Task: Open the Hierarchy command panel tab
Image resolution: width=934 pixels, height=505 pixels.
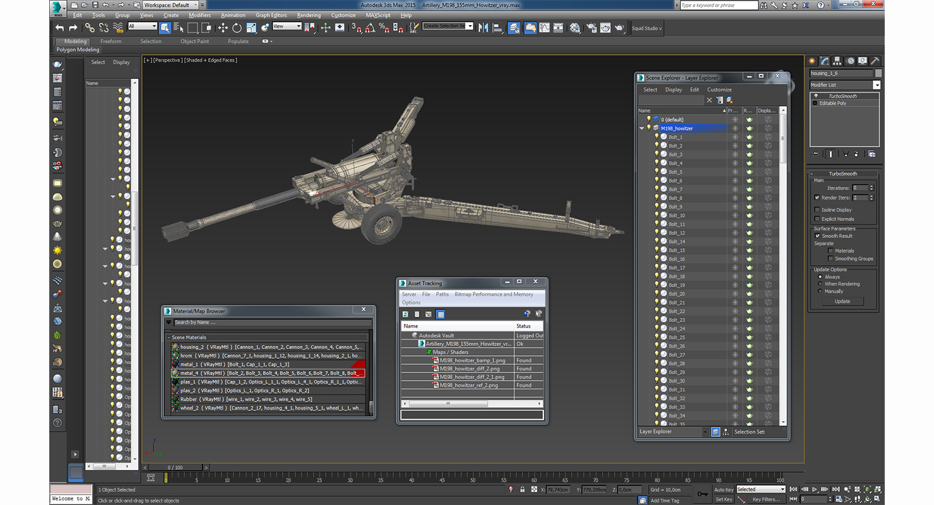Action: pyautogui.click(x=837, y=61)
